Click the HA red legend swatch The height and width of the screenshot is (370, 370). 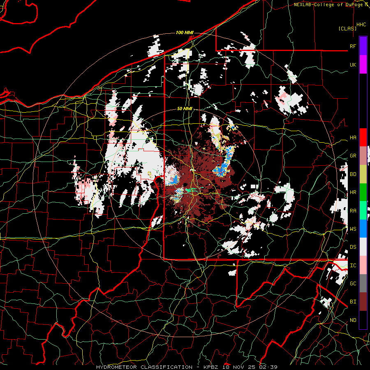click(363, 137)
